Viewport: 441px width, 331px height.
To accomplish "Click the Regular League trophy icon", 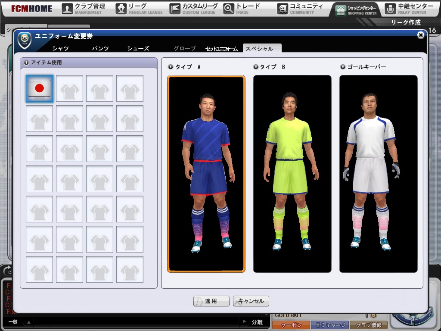I will [121, 9].
